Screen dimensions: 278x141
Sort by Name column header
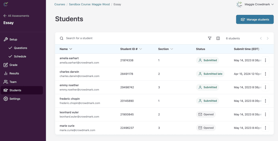click(x=66, y=49)
